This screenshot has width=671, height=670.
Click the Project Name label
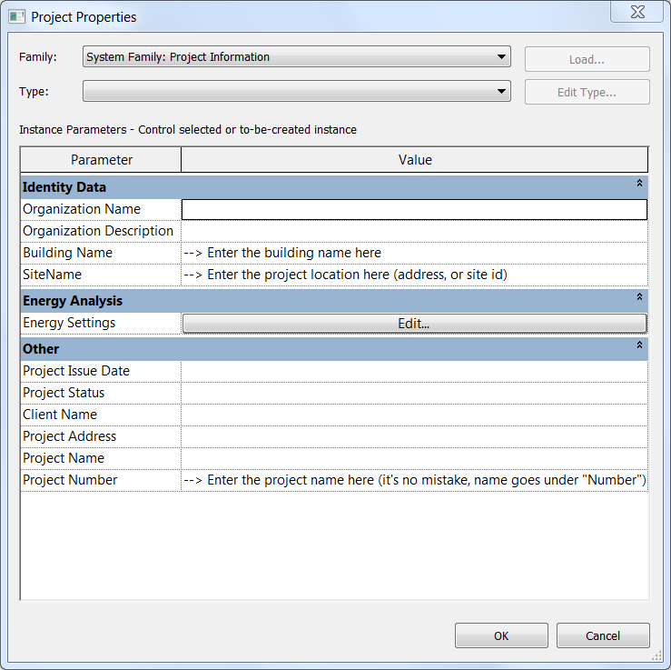pyautogui.click(x=64, y=458)
